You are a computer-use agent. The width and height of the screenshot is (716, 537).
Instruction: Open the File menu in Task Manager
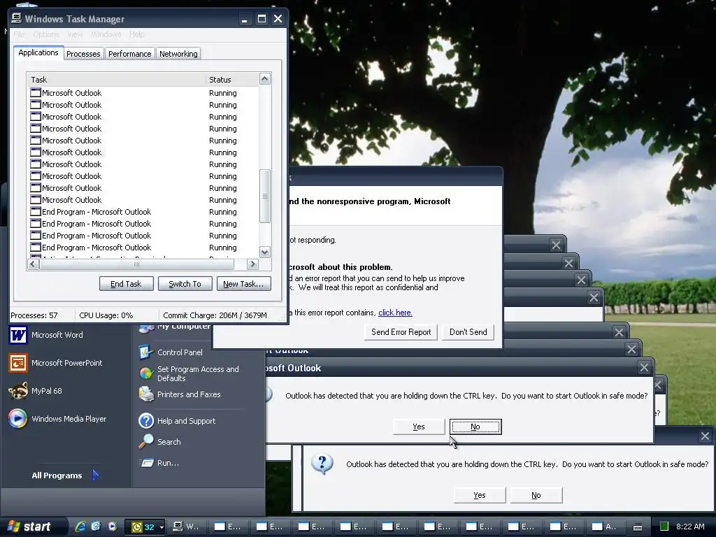(19, 34)
